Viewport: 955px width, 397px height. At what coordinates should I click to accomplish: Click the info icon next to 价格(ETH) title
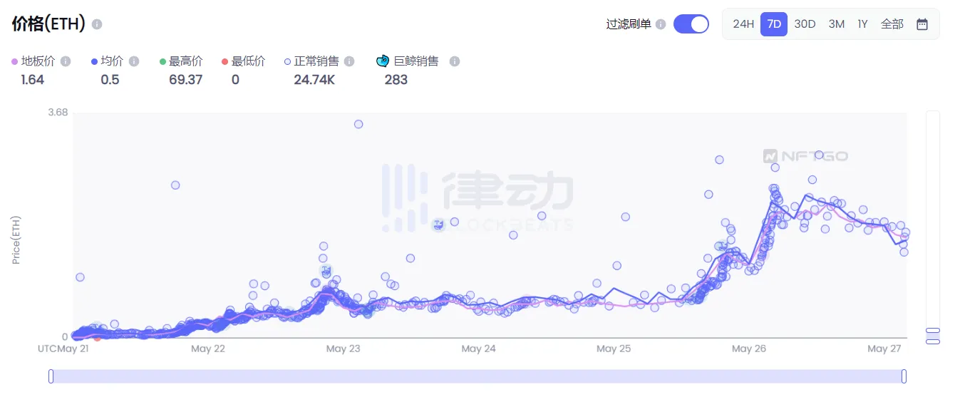tap(97, 24)
